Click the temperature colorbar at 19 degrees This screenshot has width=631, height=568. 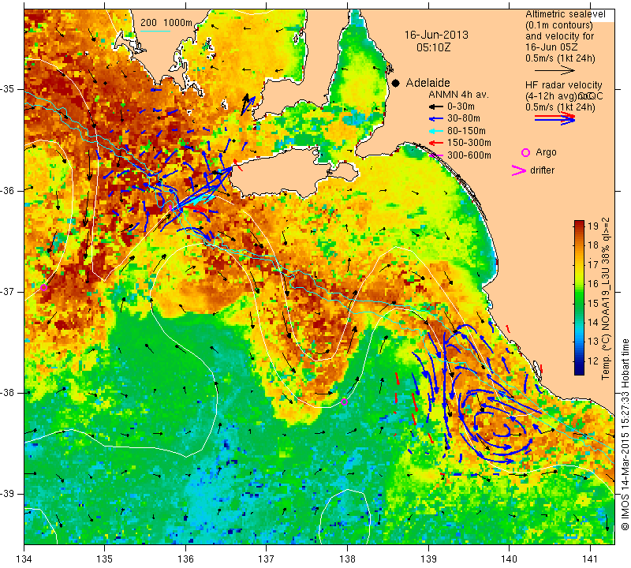click(x=579, y=226)
